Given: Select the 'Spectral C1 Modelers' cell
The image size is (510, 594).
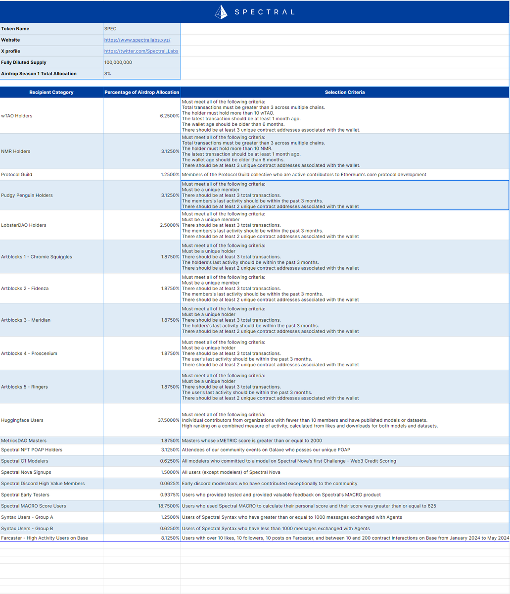Looking at the screenshot, I should click(51, 461).
